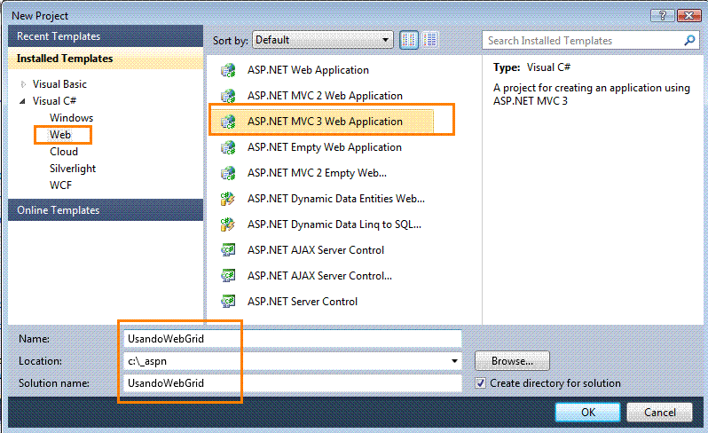Image resolution: width=708 pixels, height=433 pixels.
Task: Collapse the Visual C# tree node
Action: click(x=22, y=101)
